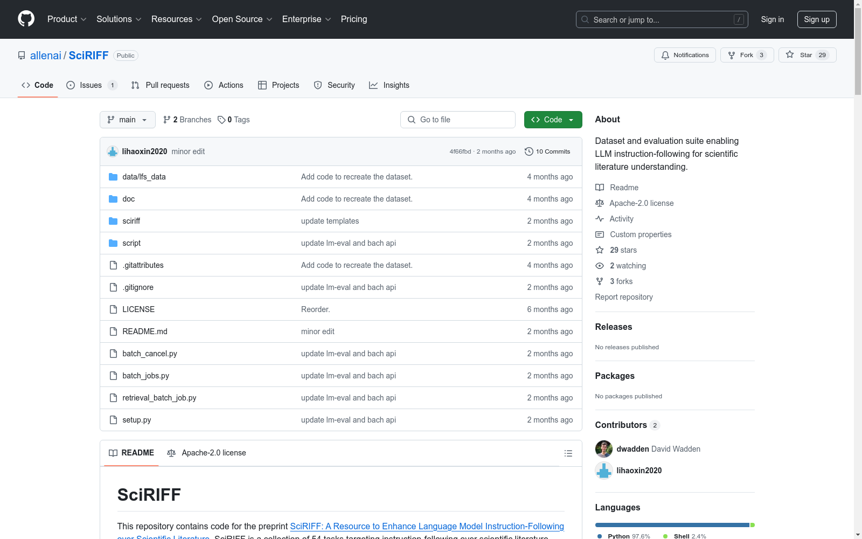
Task: Click the repository icon beside allenai
Action: (x=22, y=56)
